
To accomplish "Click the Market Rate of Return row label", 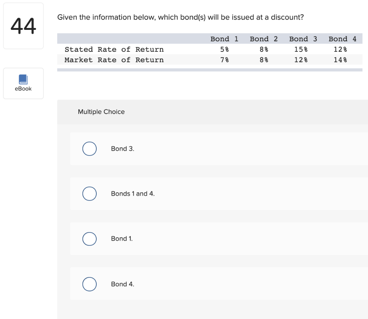I will click(x=114, y=60).
